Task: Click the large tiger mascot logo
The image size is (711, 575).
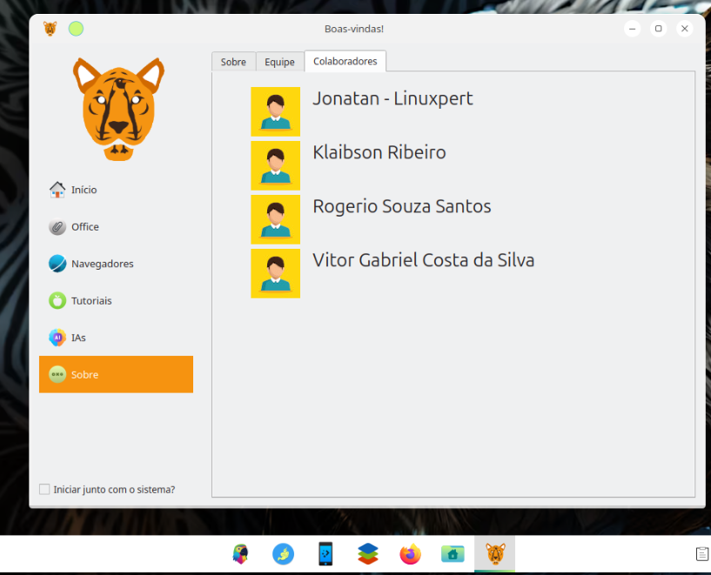Action: (119, 110)
